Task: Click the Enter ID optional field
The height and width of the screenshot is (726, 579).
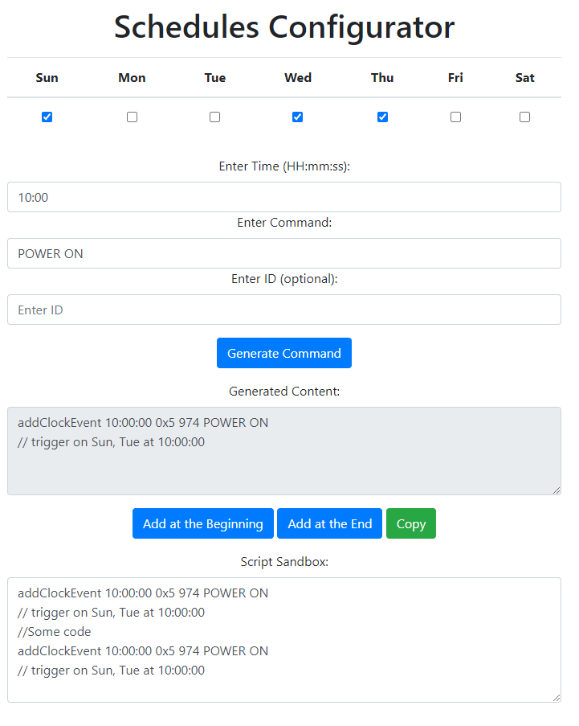Action: pos(284,310)
